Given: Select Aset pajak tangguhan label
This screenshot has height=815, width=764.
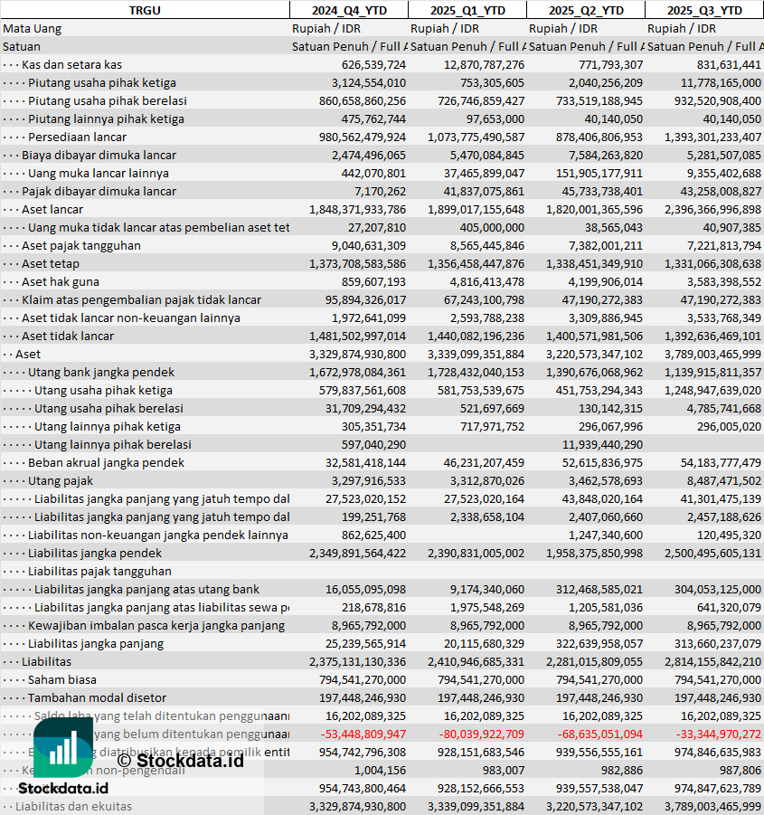Looking at the screenshot, I should click(x=81, y=245).
